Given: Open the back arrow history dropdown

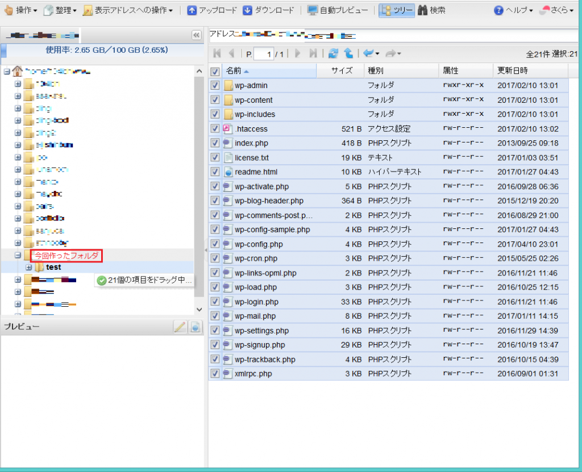Looking at the screenshot, I should pyautogui.click(x=371, y=53).
